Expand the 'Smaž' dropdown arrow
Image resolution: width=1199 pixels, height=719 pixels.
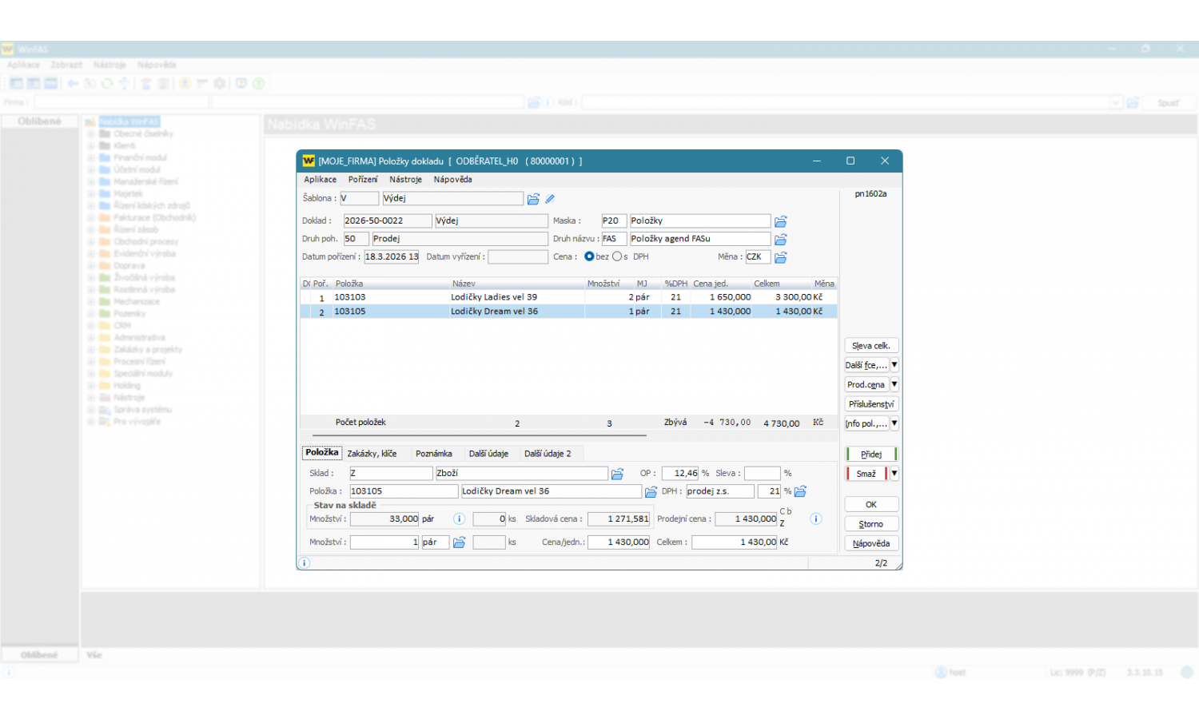894,474
